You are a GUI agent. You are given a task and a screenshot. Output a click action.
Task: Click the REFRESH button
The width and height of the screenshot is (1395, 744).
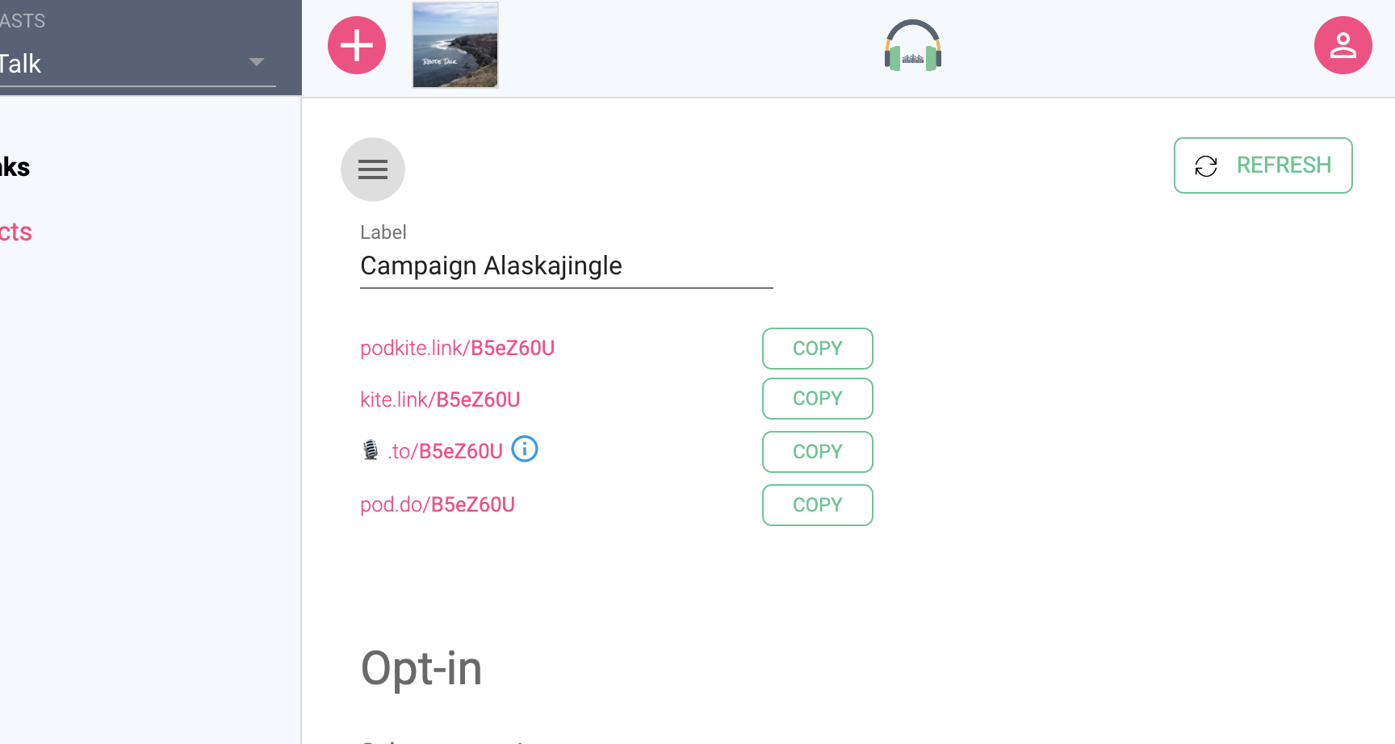[1263, 165]
